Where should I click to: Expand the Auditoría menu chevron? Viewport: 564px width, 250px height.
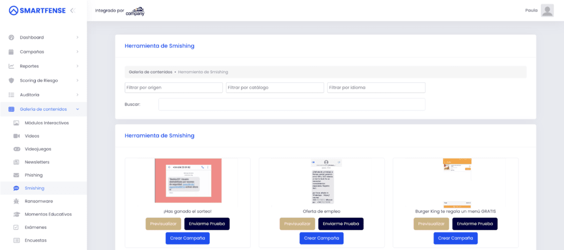[x=78, y=95]
